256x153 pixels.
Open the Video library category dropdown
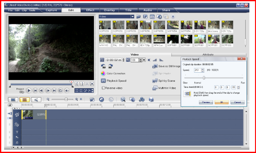coord(133,16)
